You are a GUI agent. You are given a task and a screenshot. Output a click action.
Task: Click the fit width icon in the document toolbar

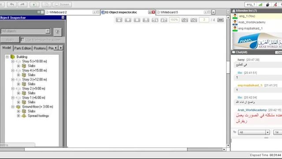(220, 20)
